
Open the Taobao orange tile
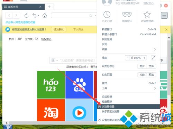51,110
